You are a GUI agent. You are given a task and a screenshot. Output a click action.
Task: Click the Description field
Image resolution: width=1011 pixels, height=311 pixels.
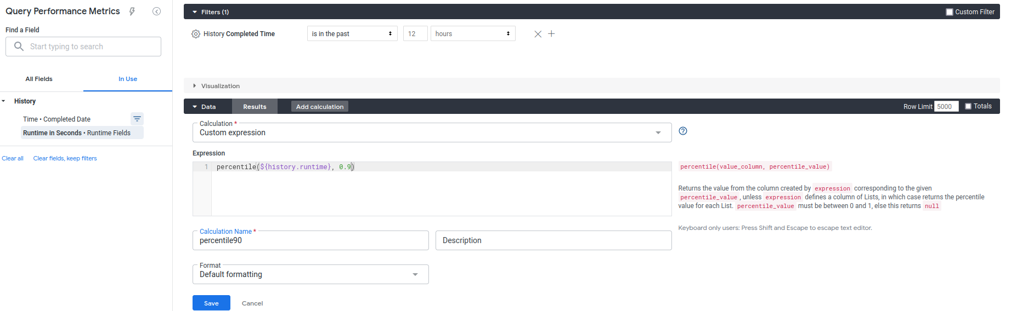pyautogui.click(x=553, y=240)
